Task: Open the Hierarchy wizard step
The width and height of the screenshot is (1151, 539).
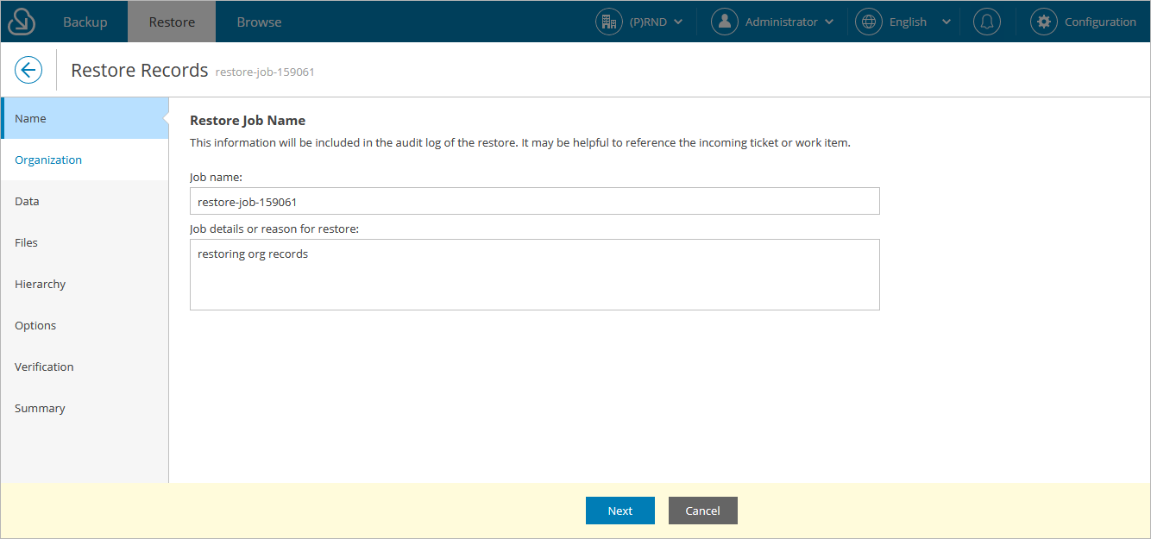Action: click(x=85, y=284)
